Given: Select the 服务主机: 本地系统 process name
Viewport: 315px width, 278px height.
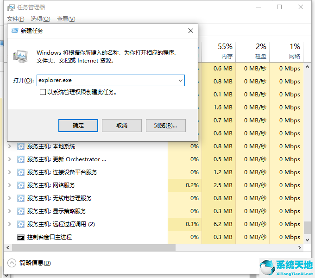Looking at the screenshot, I should tap(51, 146).
